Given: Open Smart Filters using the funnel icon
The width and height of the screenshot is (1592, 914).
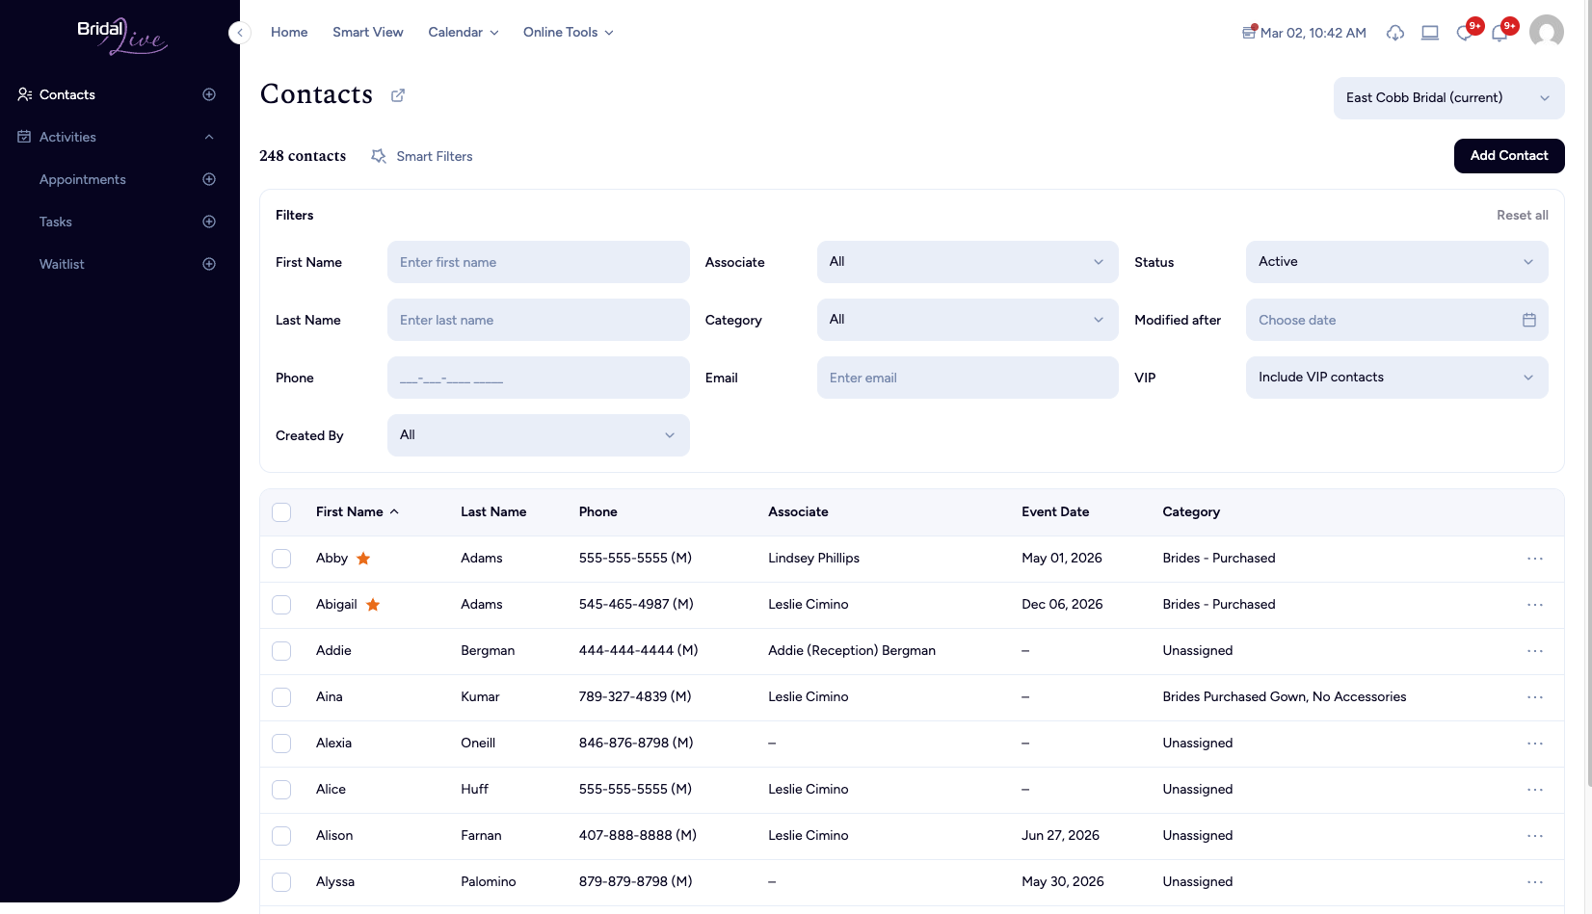Looking at the screenshot, I should (x=378, y=156).
